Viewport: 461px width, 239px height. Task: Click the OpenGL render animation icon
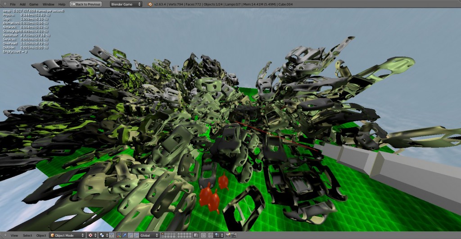pyautogui.click(x=234, y=235)
